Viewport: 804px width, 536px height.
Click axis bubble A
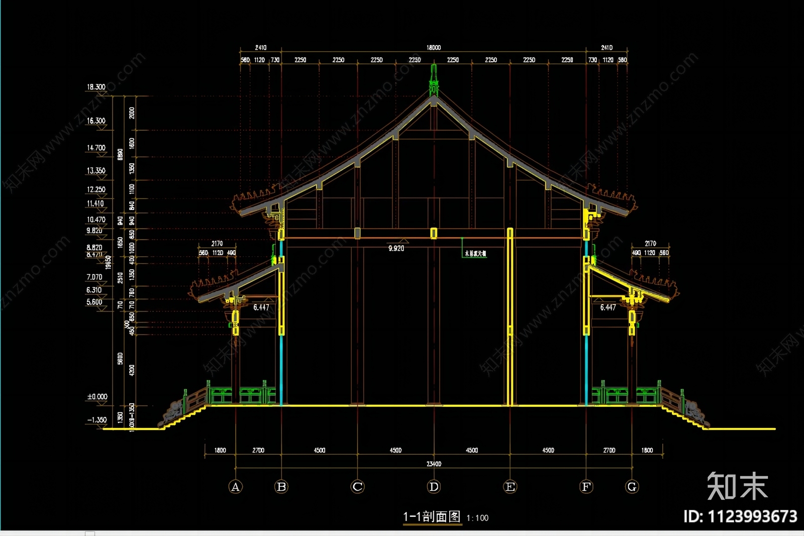pyautogui.click(x=235, y=487)
